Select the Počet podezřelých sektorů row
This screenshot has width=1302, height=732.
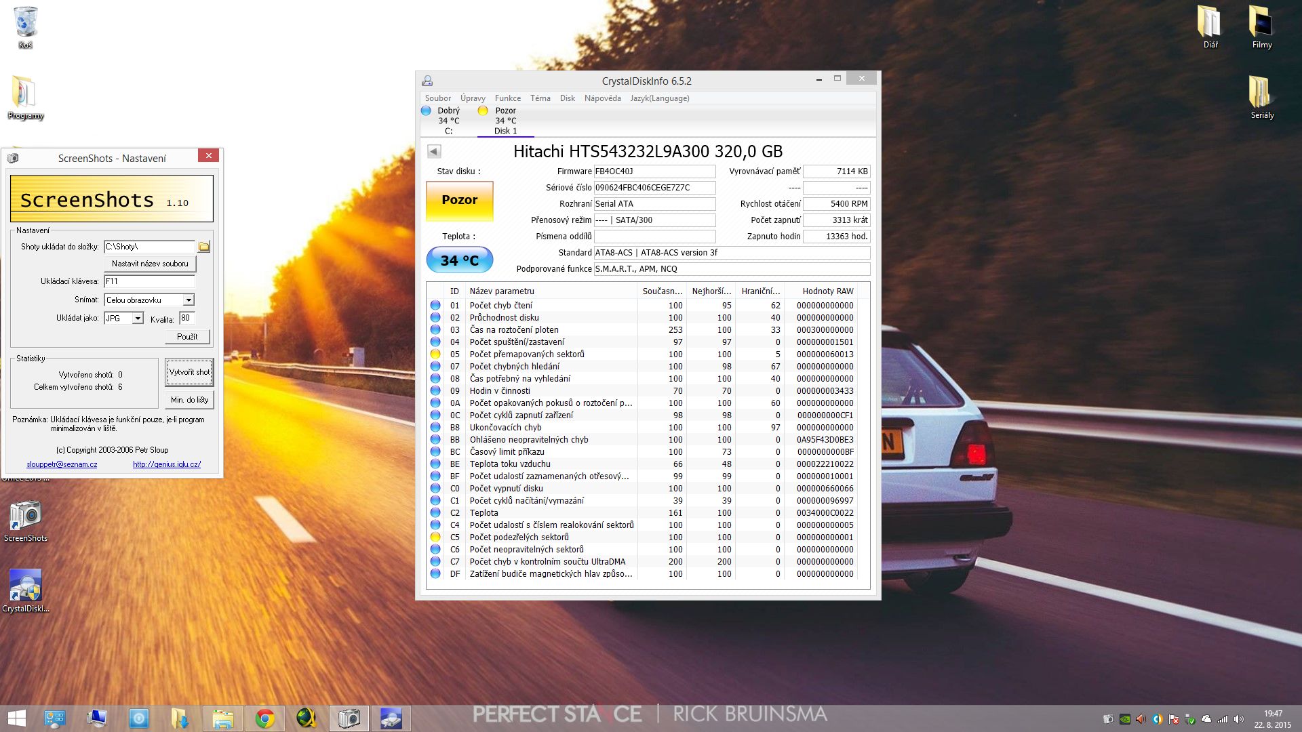[643, 537]
